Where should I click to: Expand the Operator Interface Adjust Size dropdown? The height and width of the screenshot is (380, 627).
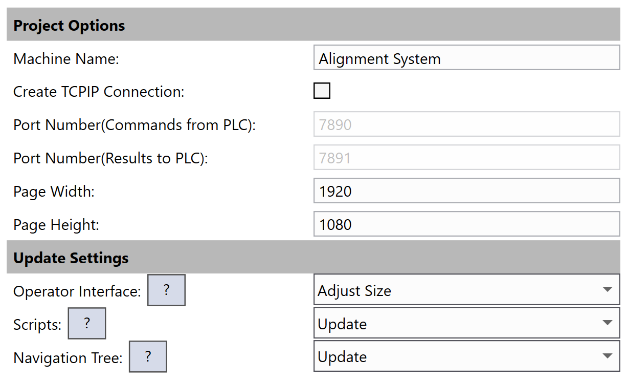pyautogui.click(x=466, y=291)
